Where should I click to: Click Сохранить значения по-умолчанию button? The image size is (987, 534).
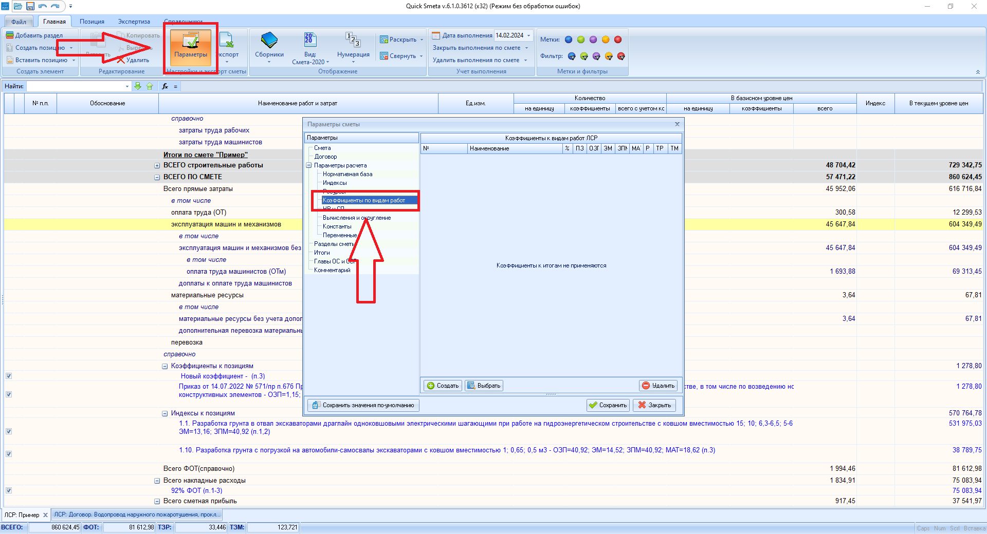click(363, 405)
